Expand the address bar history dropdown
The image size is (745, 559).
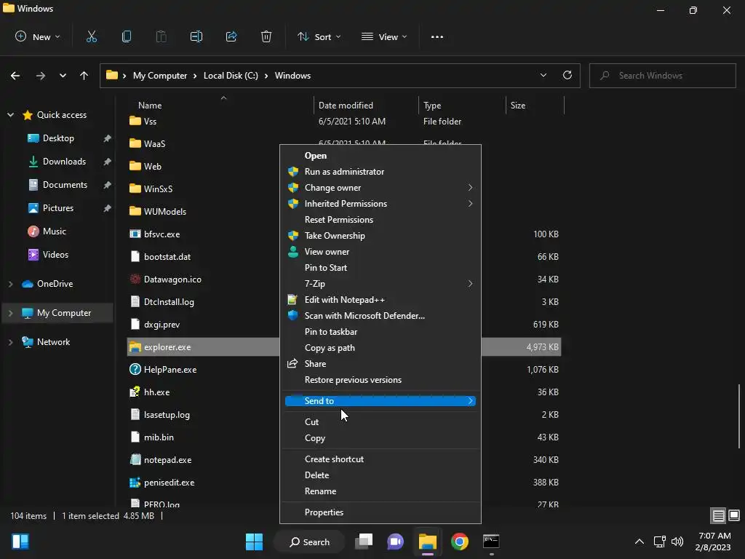(543, 75)
